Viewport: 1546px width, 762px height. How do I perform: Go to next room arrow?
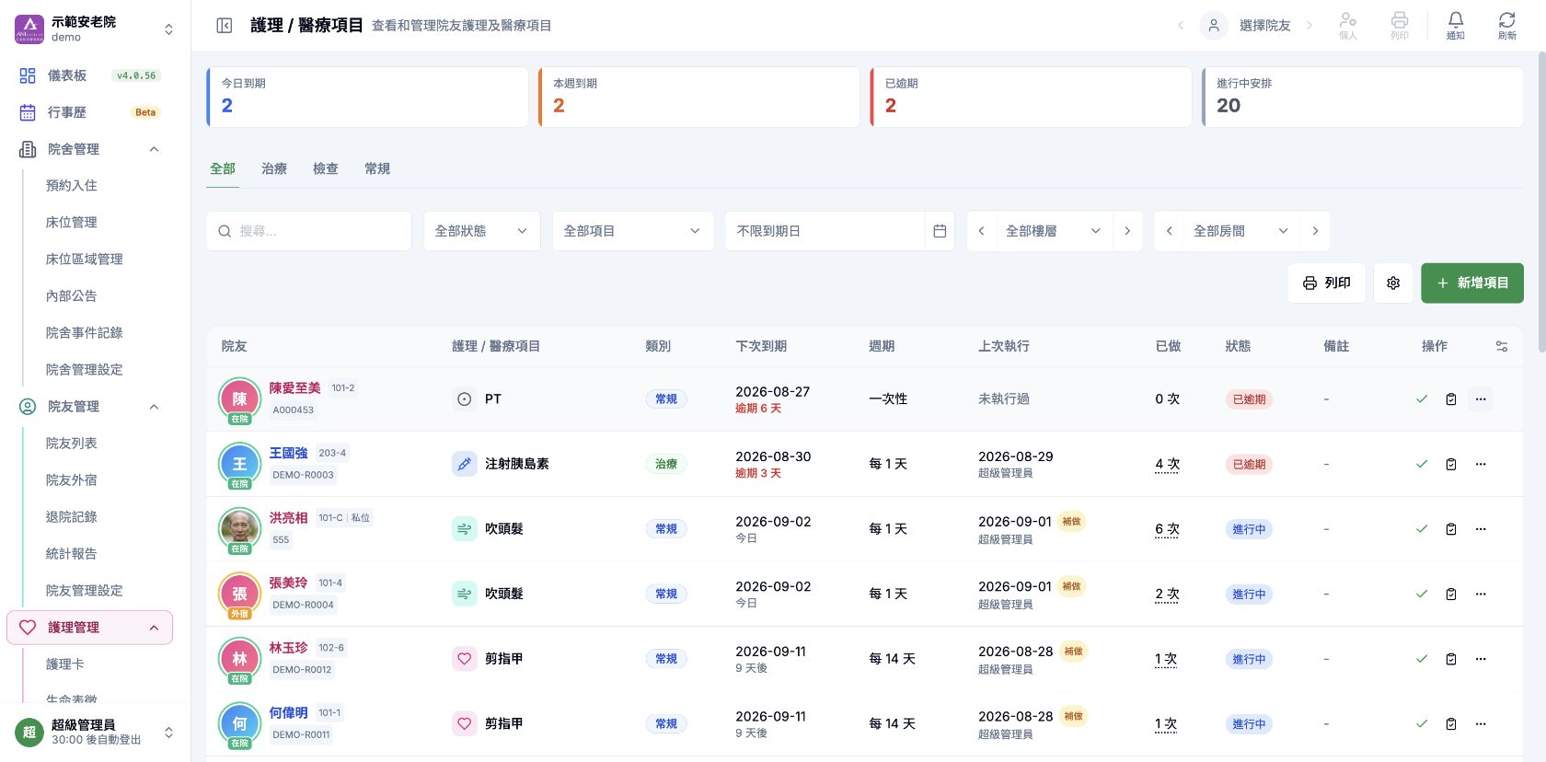pyautogui.click(x=1315, y=231)
